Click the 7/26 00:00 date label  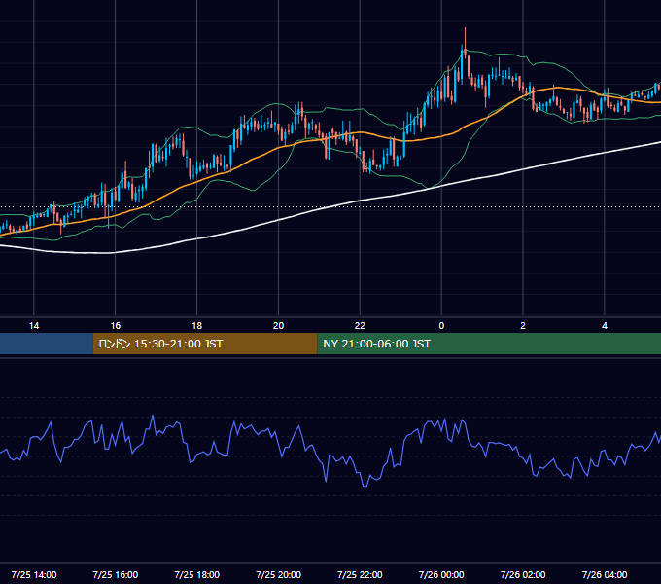(x=441, y=574)
